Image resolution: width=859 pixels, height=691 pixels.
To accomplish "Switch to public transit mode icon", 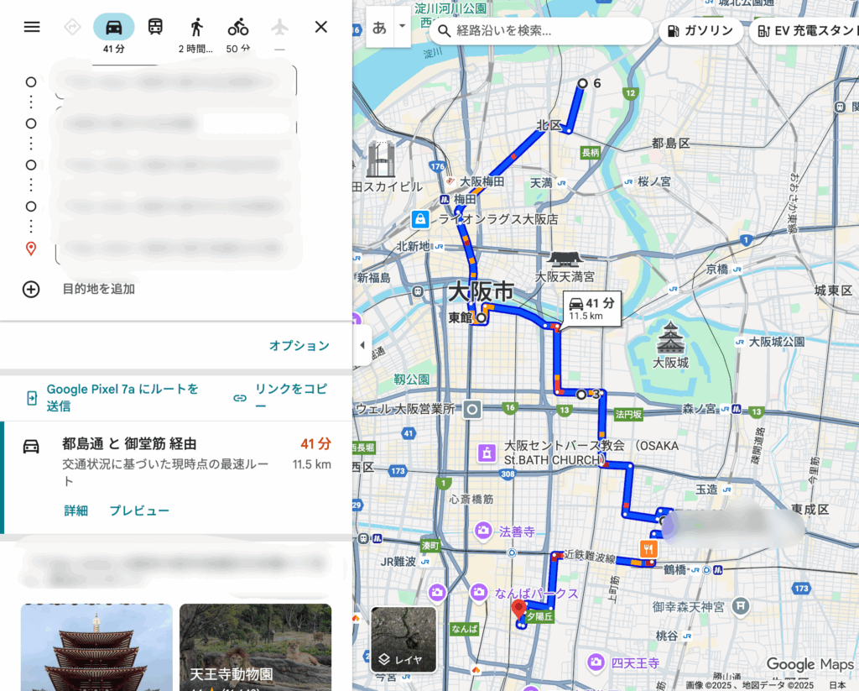I will tap(155, 27).
